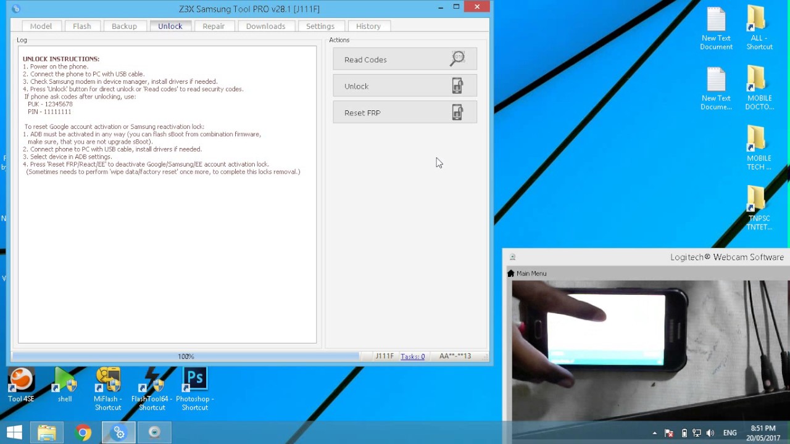Click the battery tray icon
The height and width of the screenshot is (444, 790).
click(x=684, y=433)
